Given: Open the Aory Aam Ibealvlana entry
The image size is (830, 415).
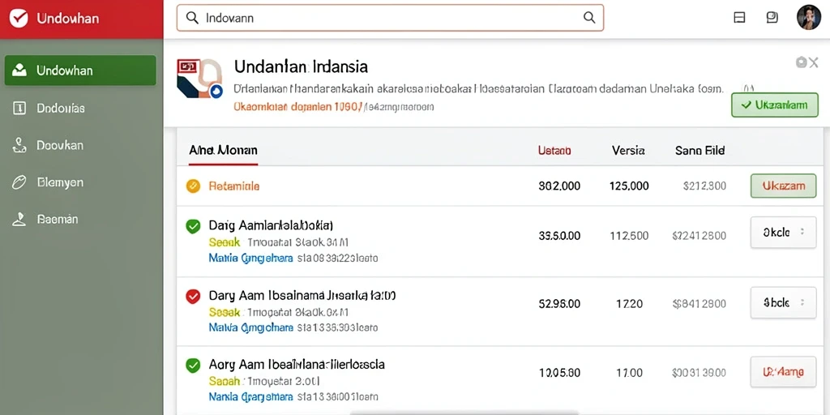Looking at the screenshot, I should pyautogui.click(x=297, y=364).
